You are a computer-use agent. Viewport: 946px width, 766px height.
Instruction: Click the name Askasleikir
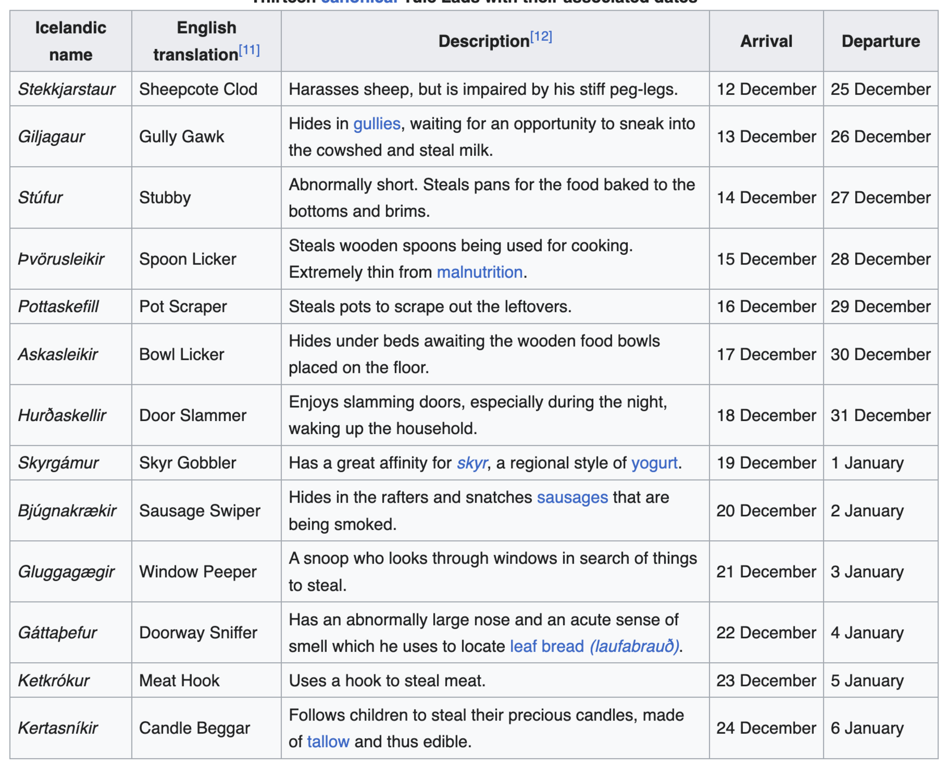[57, 355]
